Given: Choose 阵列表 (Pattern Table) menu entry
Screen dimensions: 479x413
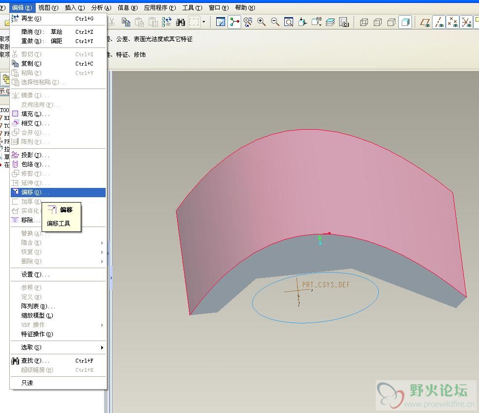Looking at the screenshot, I should tap(58, 306).
